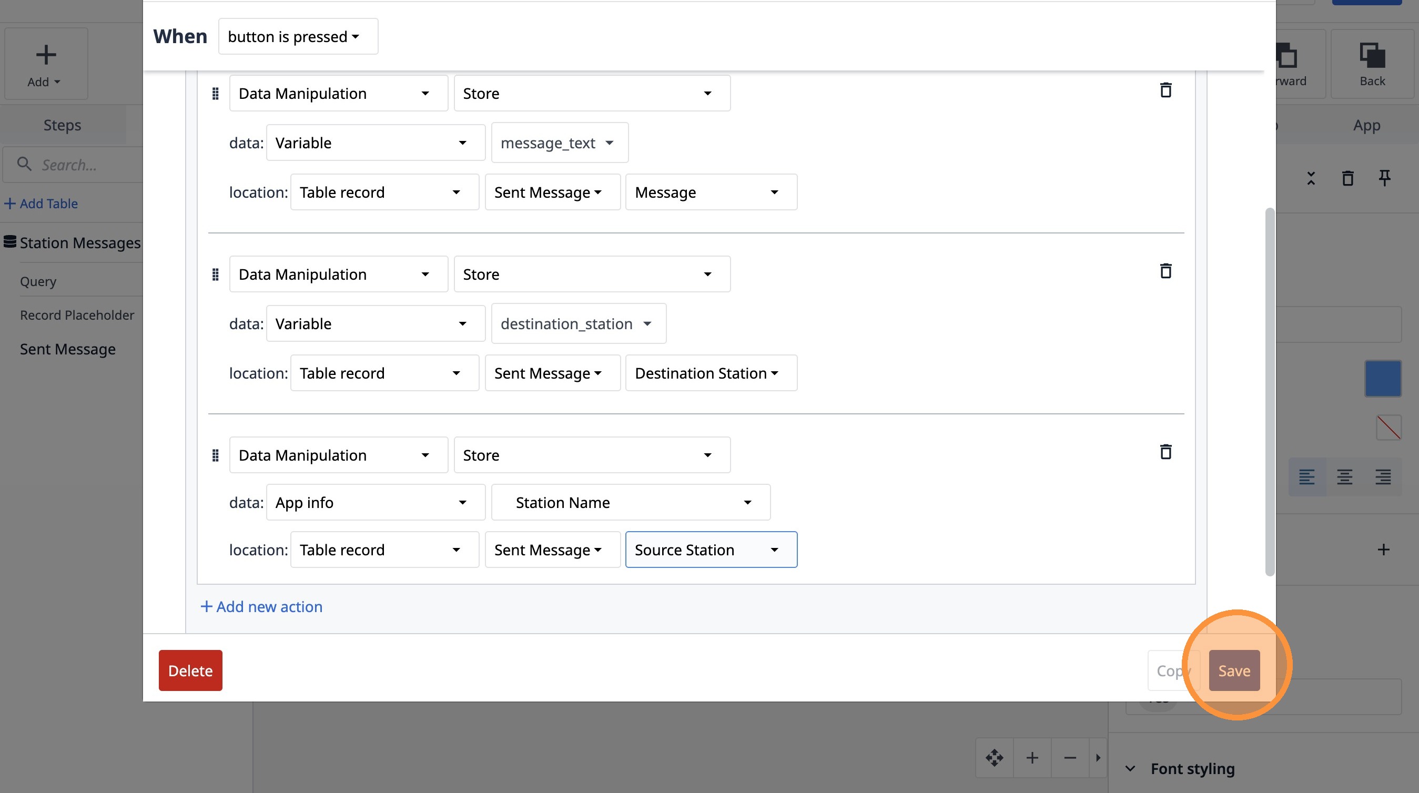Grab drag handle of the destination_station action
This screenshot has height=793, width=1419.
pyautogui.click(x=216, y=274)
